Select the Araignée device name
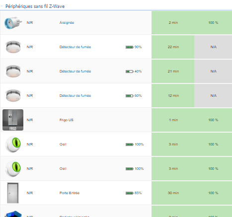This screenshot has height=217, width=232. coord(67,23)
